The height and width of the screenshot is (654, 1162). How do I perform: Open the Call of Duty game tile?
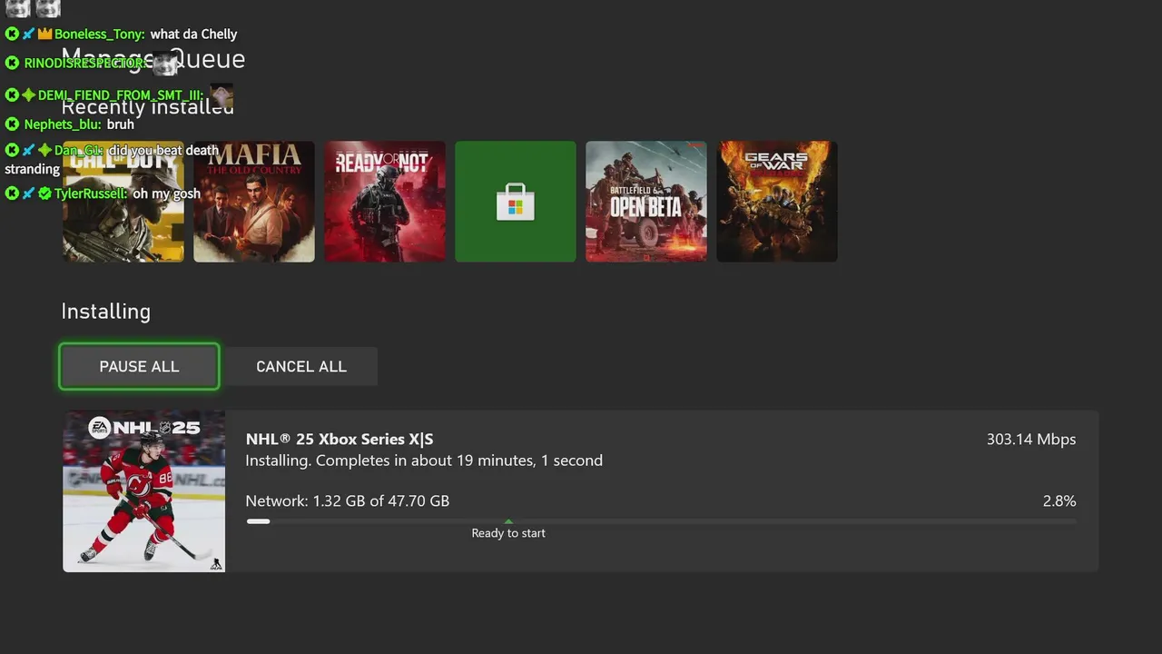tap(123, 202)
